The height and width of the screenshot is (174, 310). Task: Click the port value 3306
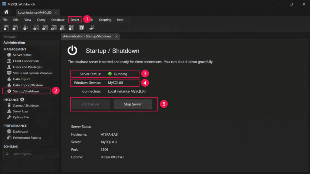[104, 150]
